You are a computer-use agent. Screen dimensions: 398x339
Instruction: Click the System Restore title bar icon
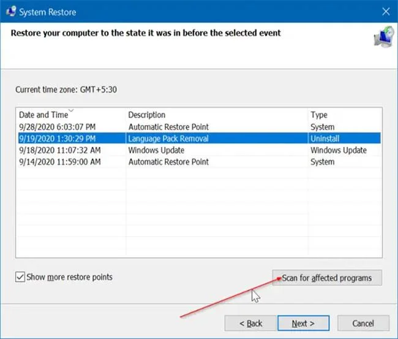[11, 12]
